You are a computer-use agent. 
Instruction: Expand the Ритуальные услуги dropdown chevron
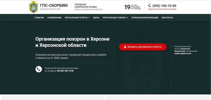tap(89, 18)
